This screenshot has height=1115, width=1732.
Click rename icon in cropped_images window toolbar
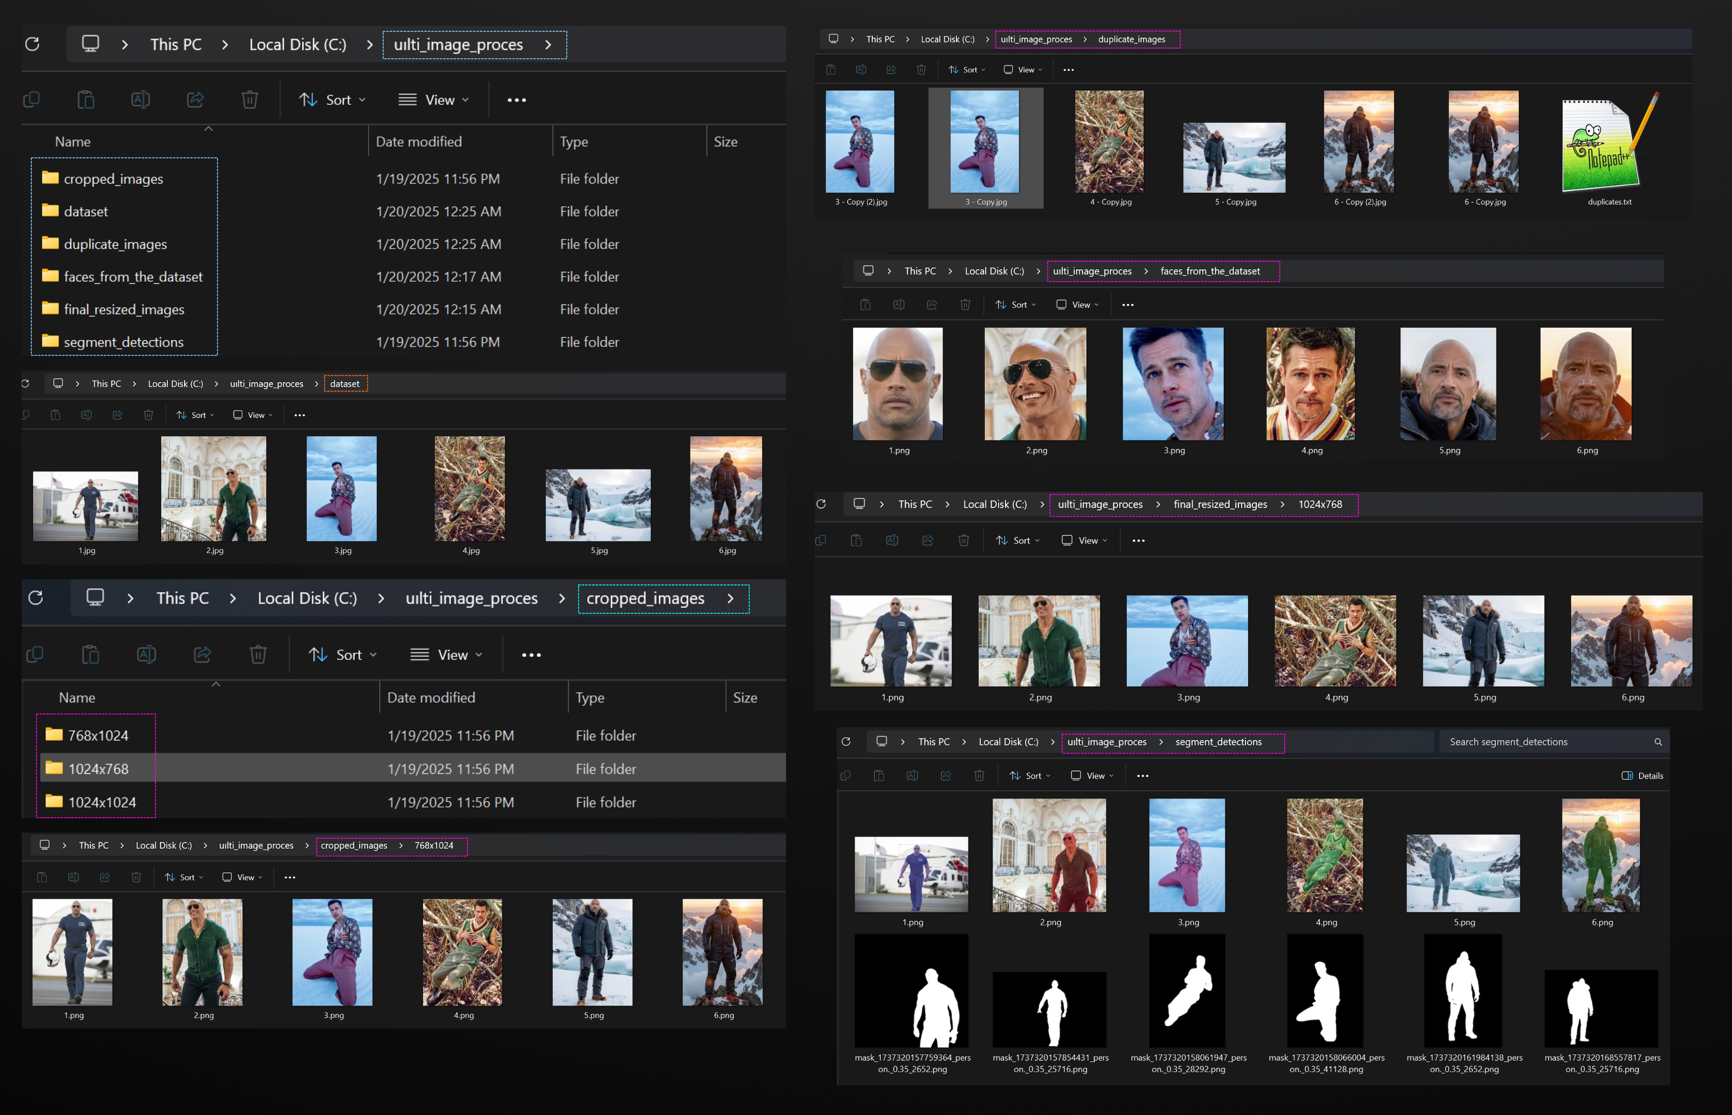tap(146, 654)
